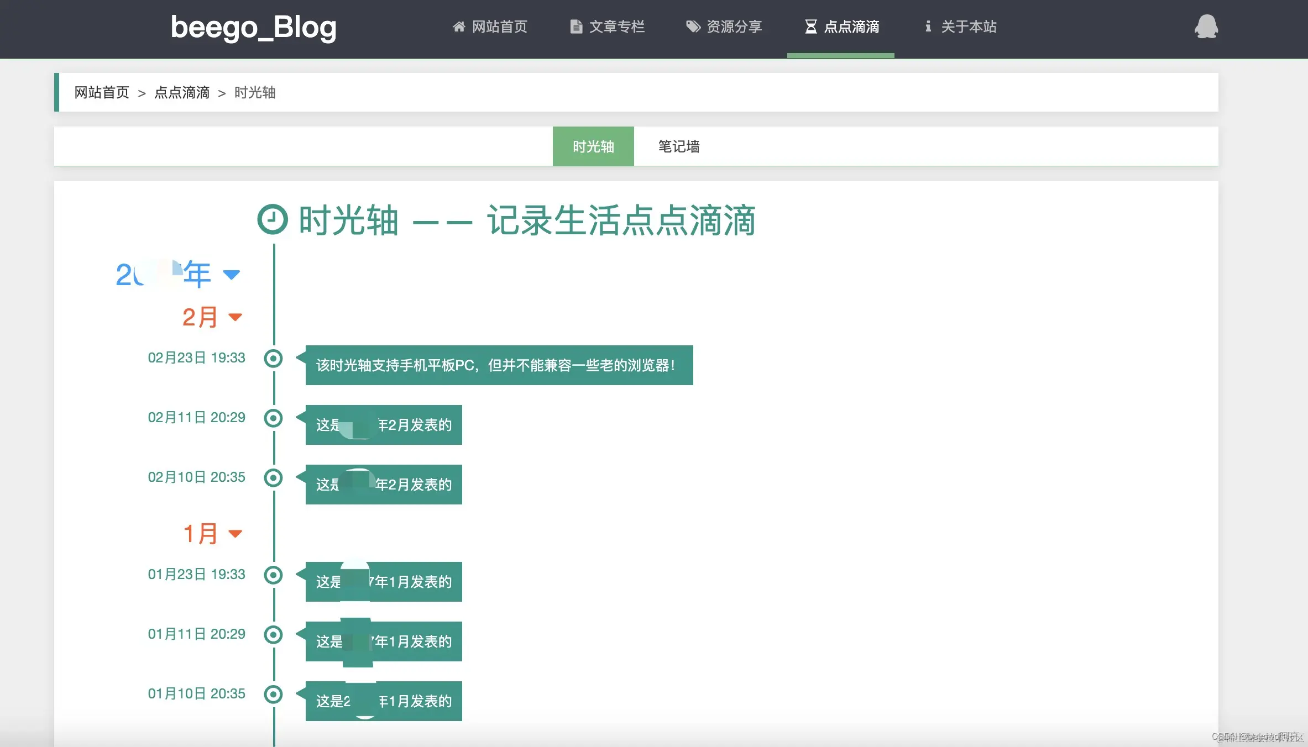Click the clock icon in timeline heading

click(x=273, y=220)
